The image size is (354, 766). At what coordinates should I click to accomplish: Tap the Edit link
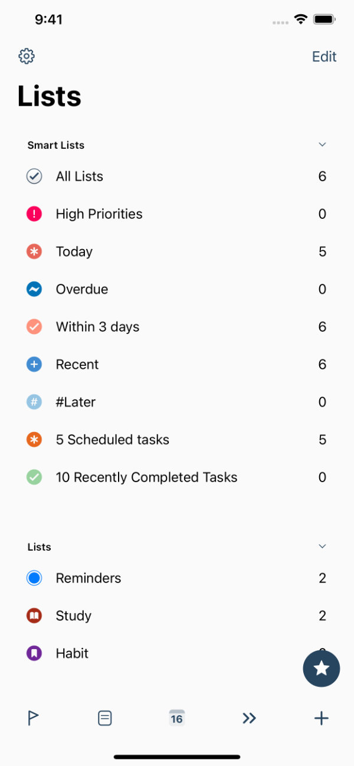(x=323, y=56)
